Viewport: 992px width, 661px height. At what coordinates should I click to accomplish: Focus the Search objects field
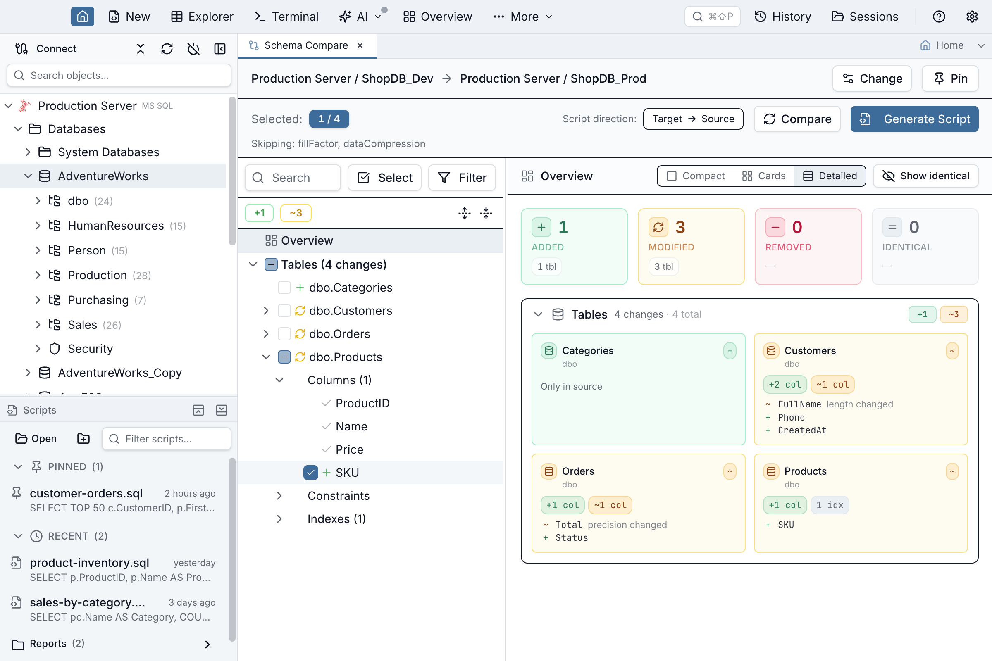click(119, 76)
